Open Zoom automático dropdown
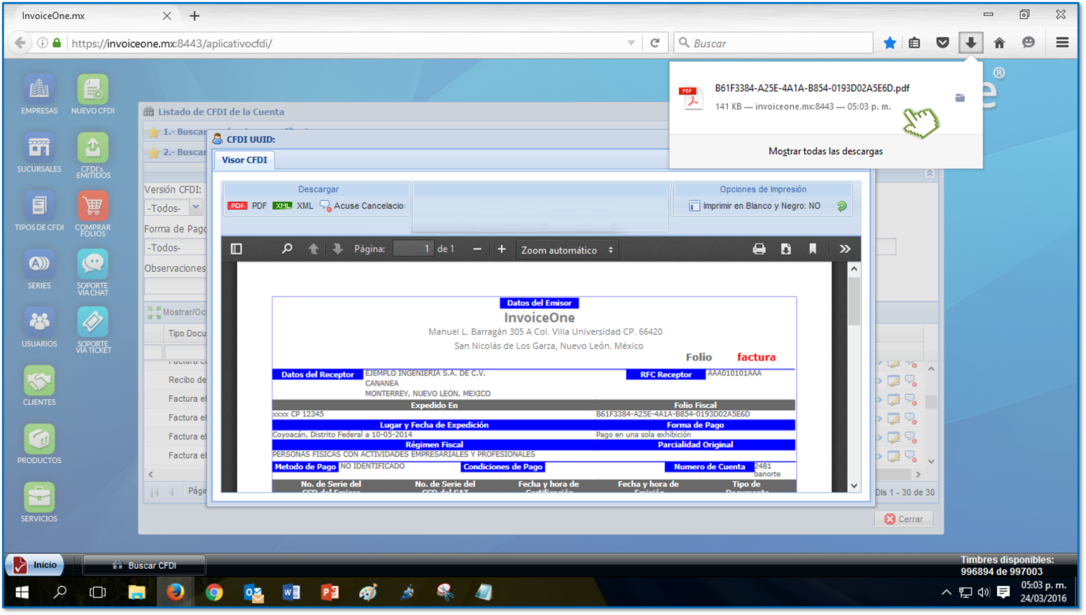Screen dimensions: 1086x615 (567, 250)
